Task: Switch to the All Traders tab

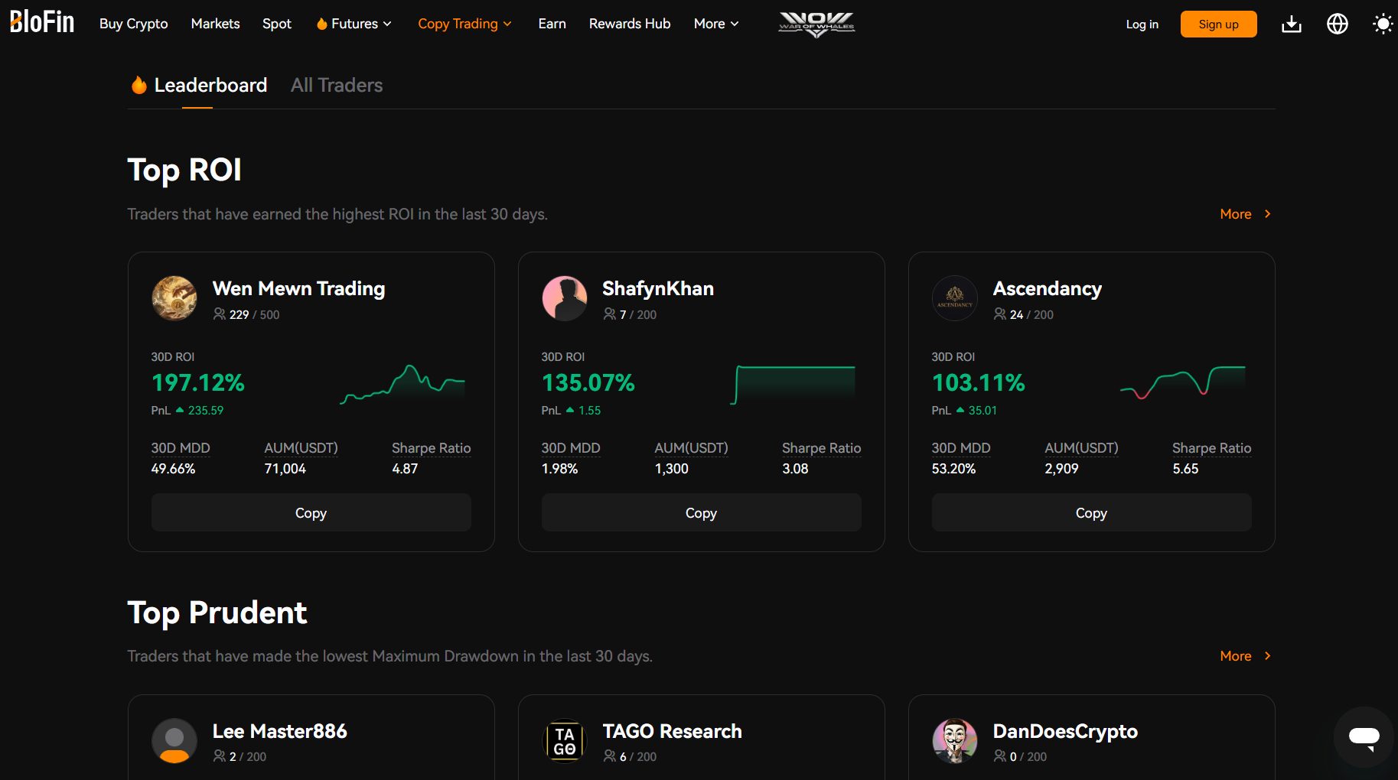Action: 337,85
